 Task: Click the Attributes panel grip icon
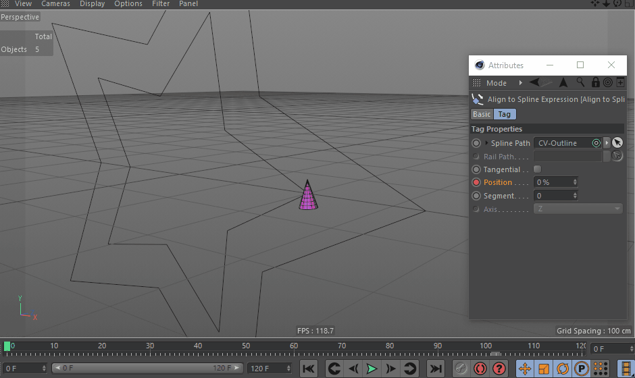pos(476,82)
